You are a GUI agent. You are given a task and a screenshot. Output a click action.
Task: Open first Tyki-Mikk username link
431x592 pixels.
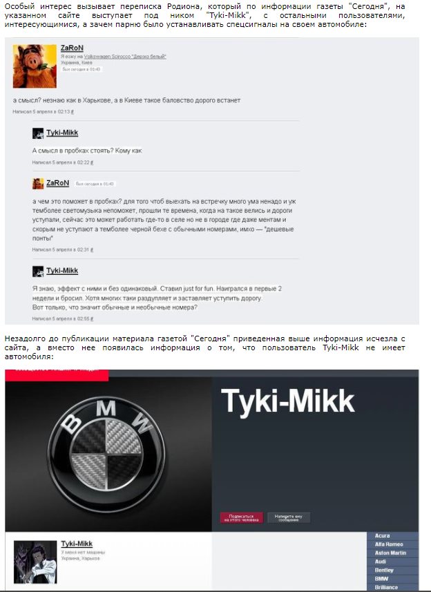tap(62, 133)
